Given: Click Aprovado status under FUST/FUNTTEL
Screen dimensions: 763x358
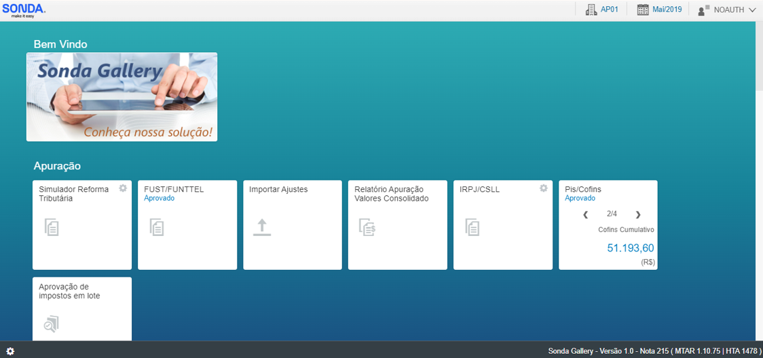Looking at the screenshot, I should [x=159, y=198].
